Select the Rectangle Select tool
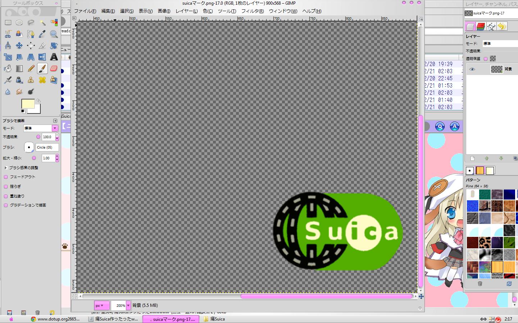The image size is (518, 323). (8, 23)
